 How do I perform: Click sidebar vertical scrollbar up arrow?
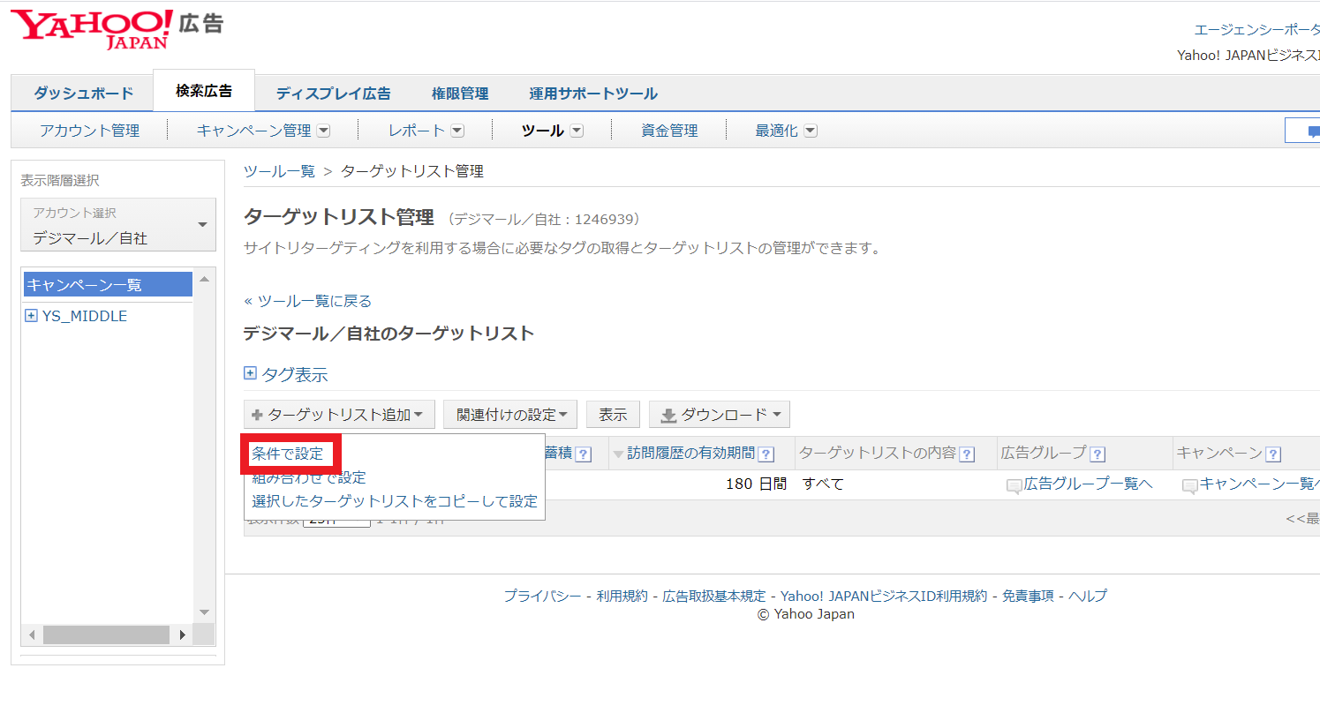pyautogui.click(x=204, y=279)
